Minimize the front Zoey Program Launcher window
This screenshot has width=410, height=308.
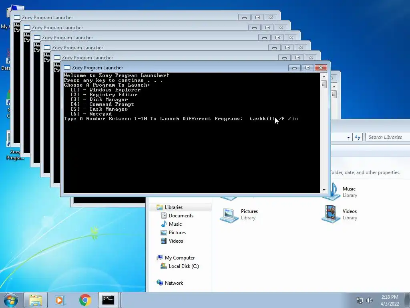[x=294, y=68]
